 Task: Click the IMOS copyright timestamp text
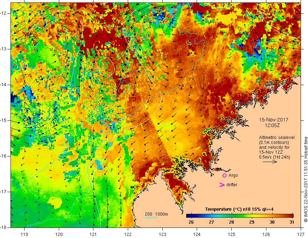click(x=306, y=180)
